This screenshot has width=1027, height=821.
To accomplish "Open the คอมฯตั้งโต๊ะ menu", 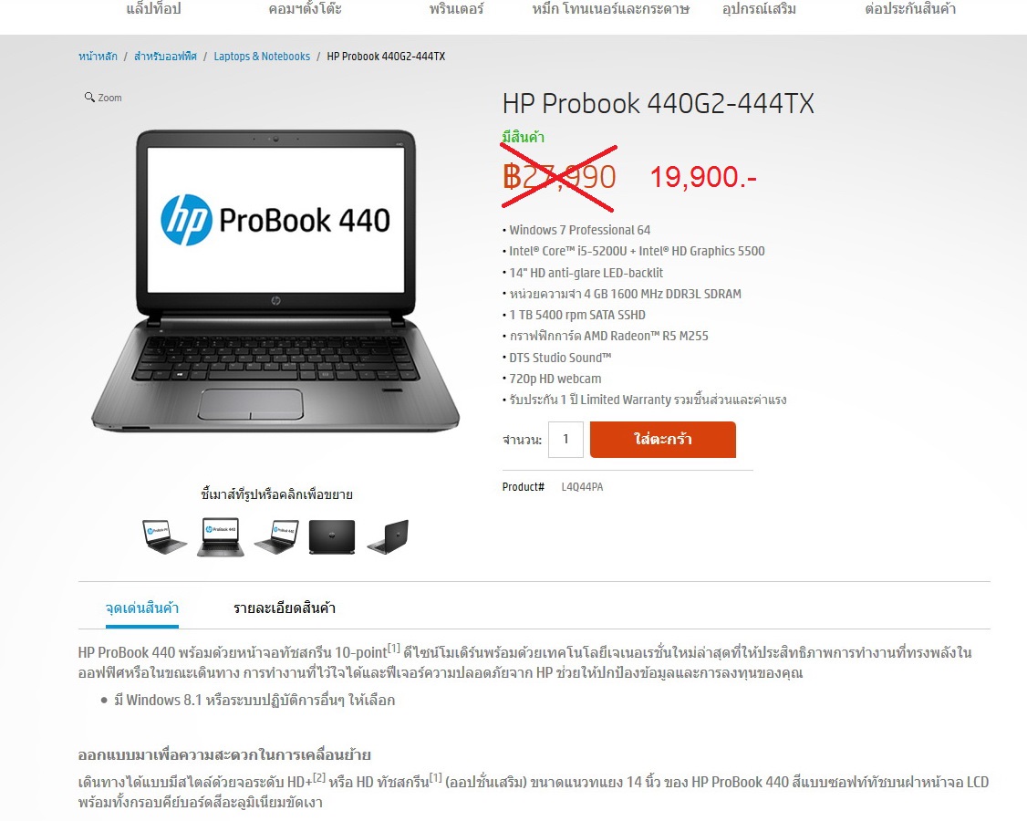I will pyautogui.click(x=306, y=9).
